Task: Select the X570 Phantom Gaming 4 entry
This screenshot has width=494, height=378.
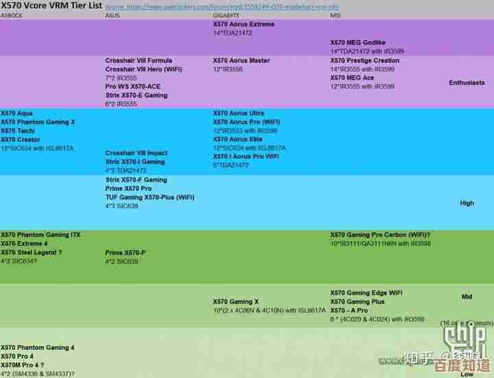Action: [x=38, y=348]
